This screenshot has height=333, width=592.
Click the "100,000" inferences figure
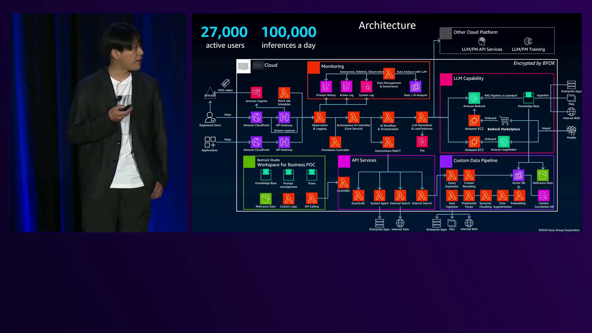click(289, 32)
